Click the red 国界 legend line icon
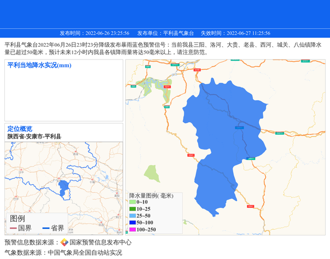Screen dimensions: 330x259 point(13,228)
